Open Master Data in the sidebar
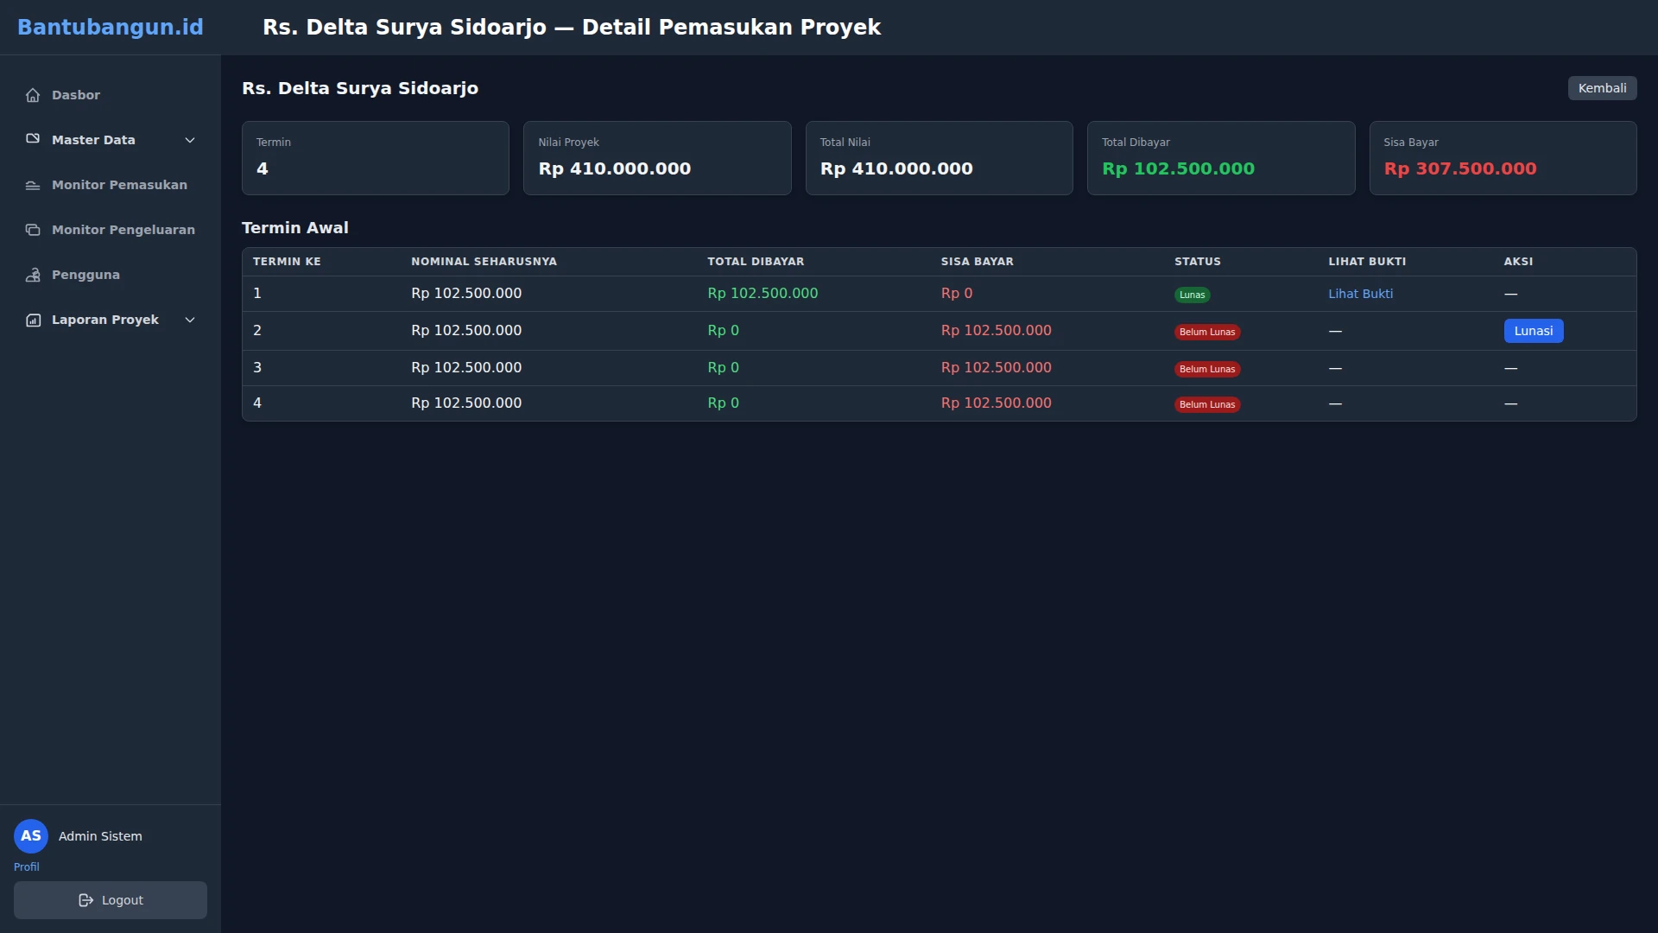This screenshot has width=1658, height=933. tap(111, 140)
